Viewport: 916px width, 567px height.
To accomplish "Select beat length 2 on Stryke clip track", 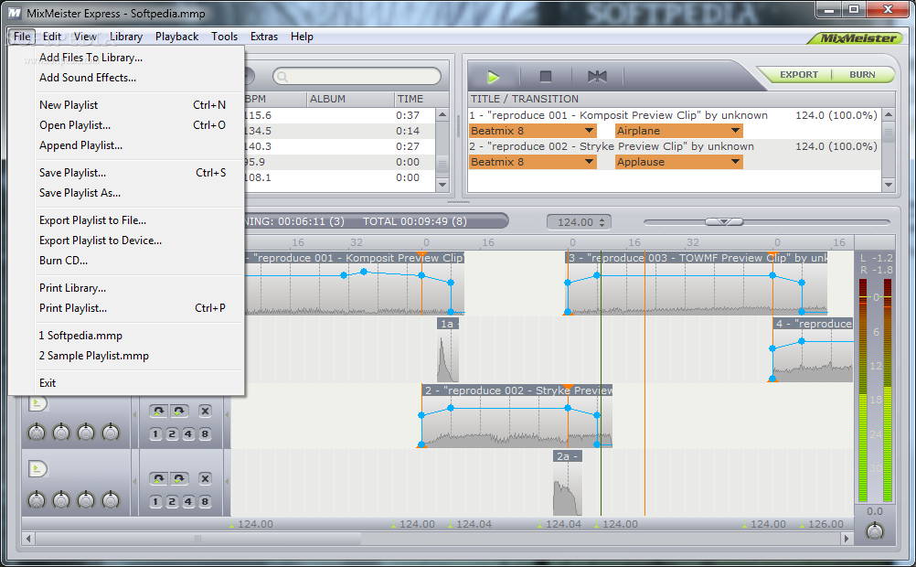I will (172, 433).
